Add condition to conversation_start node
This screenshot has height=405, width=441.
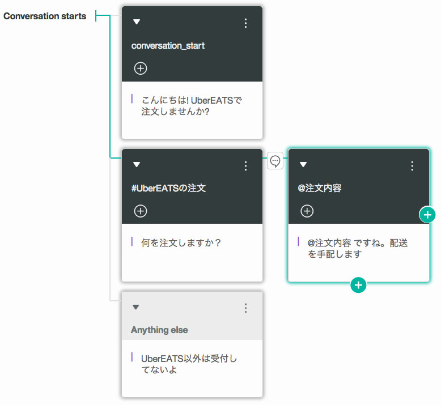pos(141,69)
